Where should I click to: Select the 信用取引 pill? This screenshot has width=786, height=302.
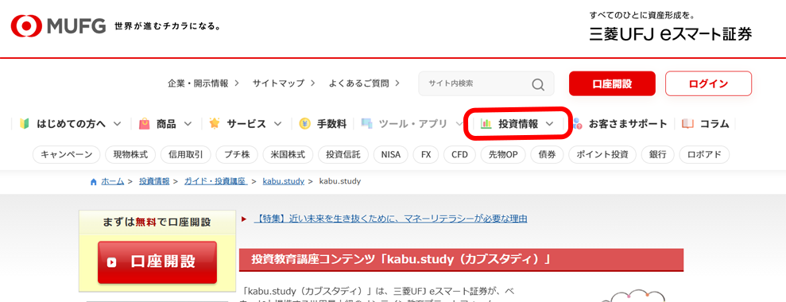click(x=186, y=154)
